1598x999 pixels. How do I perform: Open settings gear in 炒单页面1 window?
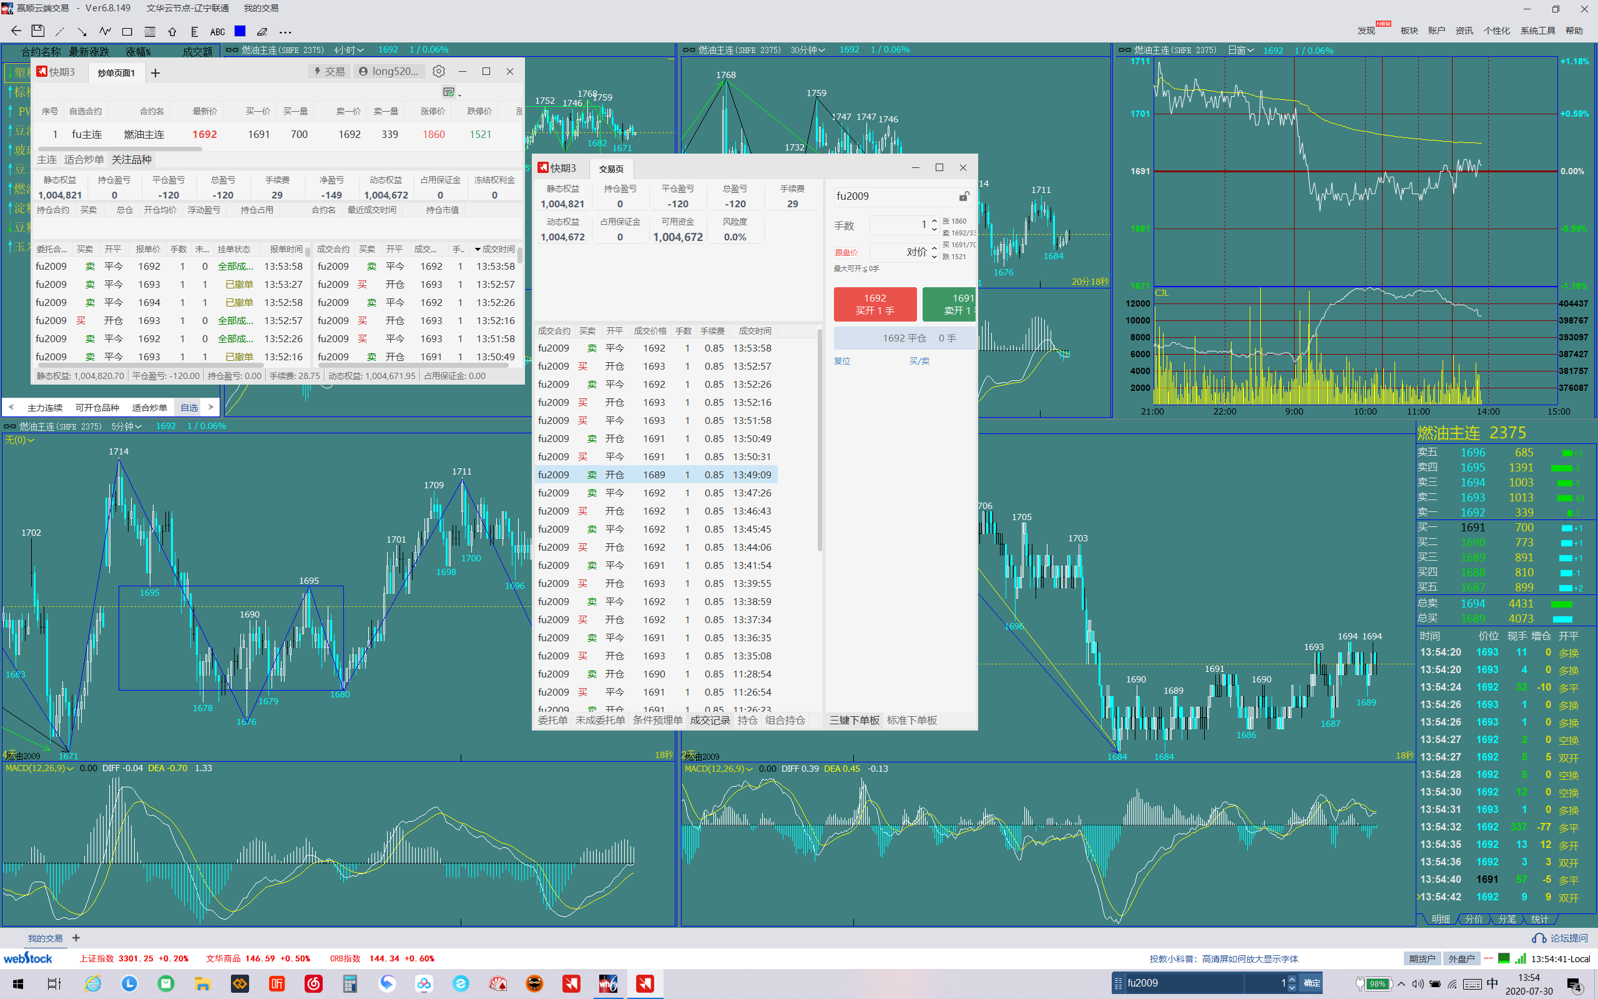click(438, 71)
